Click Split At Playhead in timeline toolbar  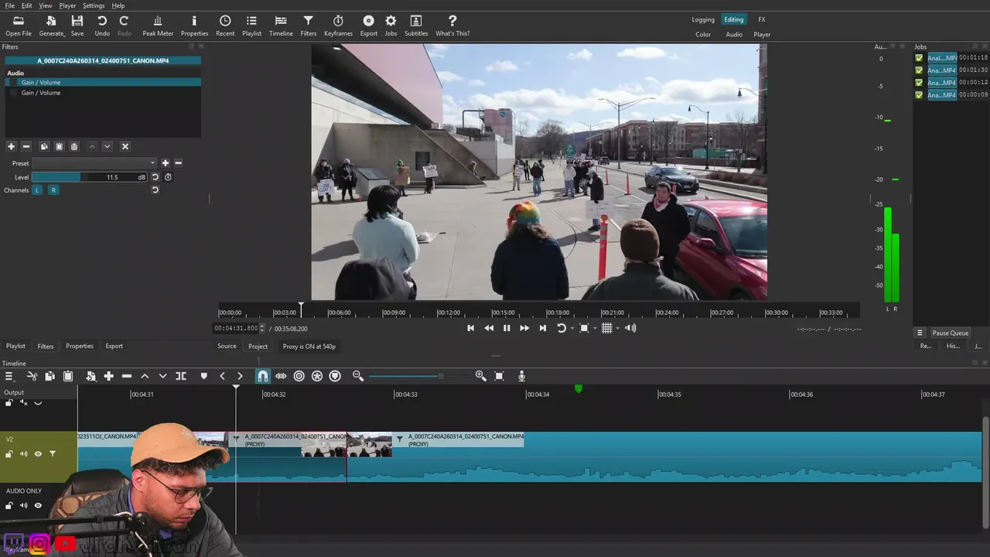tap(181, 376)
